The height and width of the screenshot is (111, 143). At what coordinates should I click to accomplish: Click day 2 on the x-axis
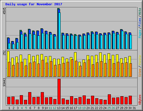pos(13,108)
